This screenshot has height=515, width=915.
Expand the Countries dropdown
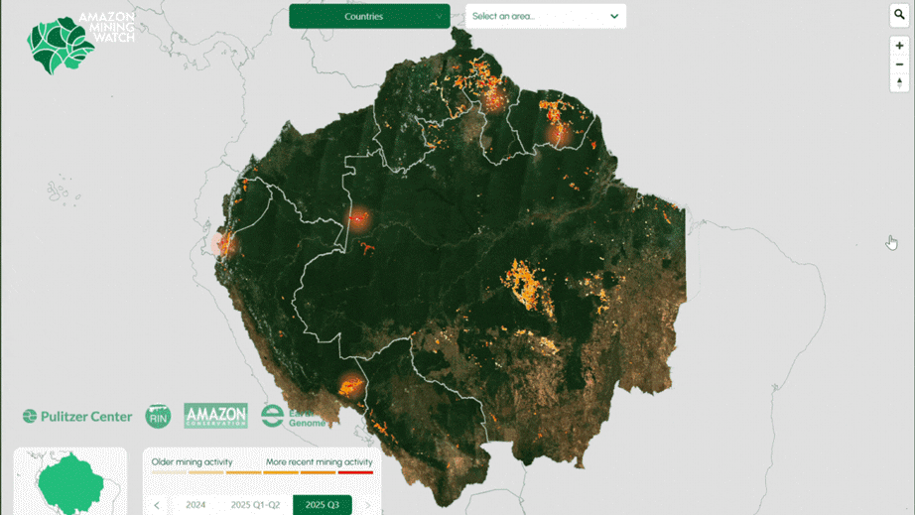(x=369, y=16)
